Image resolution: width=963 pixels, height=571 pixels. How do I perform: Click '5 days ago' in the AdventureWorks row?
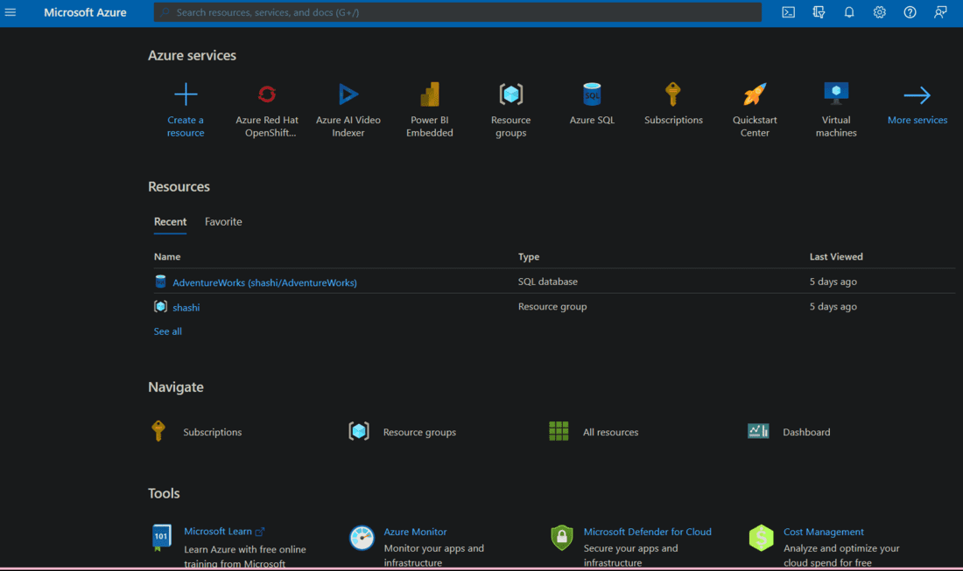pos(833,282)
